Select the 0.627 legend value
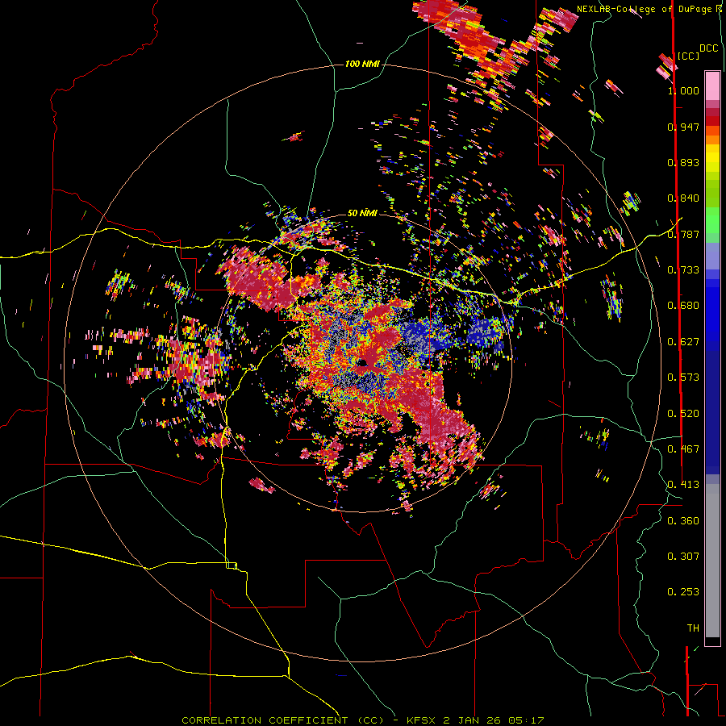This screenshot has width=726, height=726. pos(683,342)
